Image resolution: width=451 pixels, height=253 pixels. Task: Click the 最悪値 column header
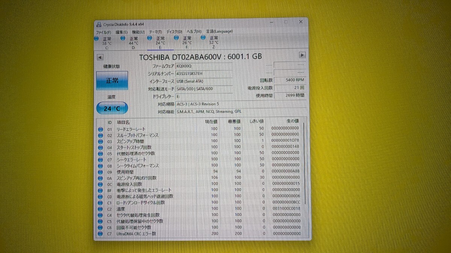tap(234, 122)
